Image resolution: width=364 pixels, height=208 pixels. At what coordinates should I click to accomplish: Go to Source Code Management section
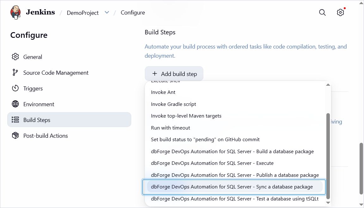69,73
